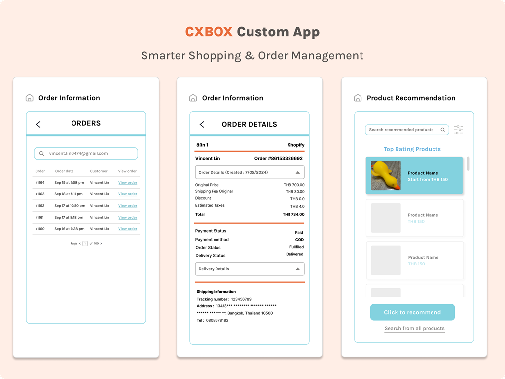Follow the Search from all products link
505x379 pixels.
414,328
